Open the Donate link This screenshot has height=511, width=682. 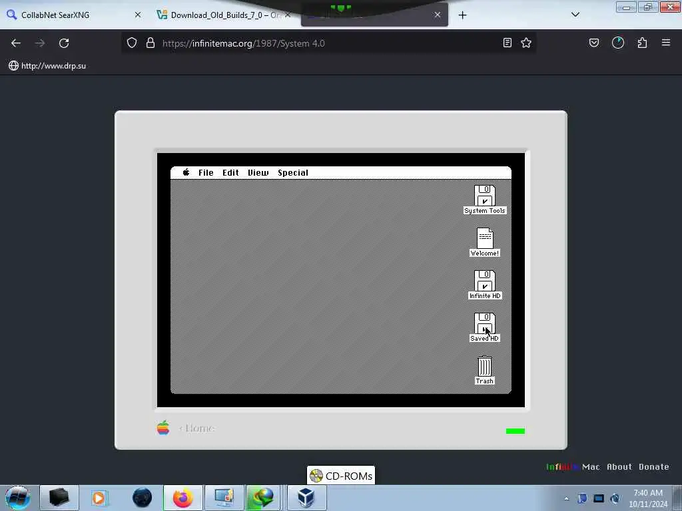click(x=654, y=466)
